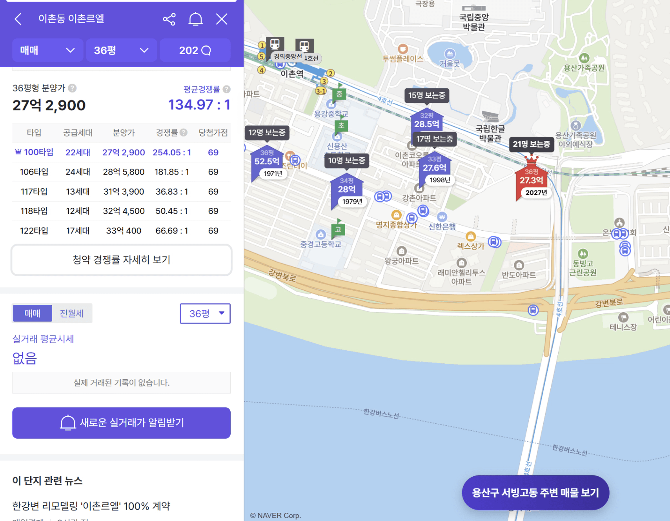Open the 매매 deal type dropdown
The width and height of the screenshot is (670, 521).
[x=47, y=50]
